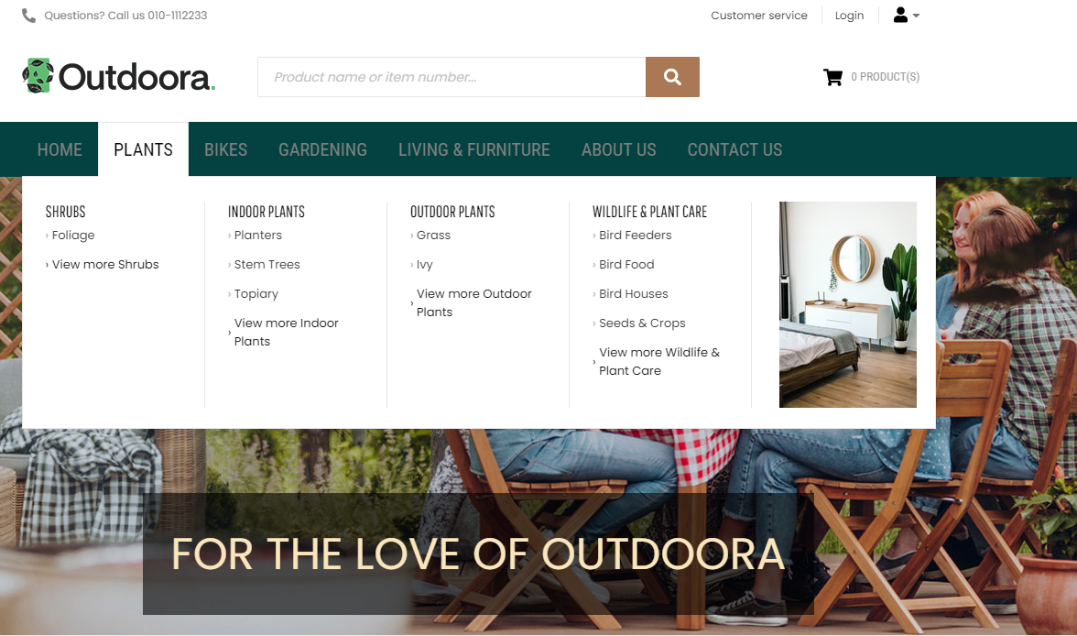
Task: Choose Topiary under Indoor Plants
Action: tap(256, 294)
